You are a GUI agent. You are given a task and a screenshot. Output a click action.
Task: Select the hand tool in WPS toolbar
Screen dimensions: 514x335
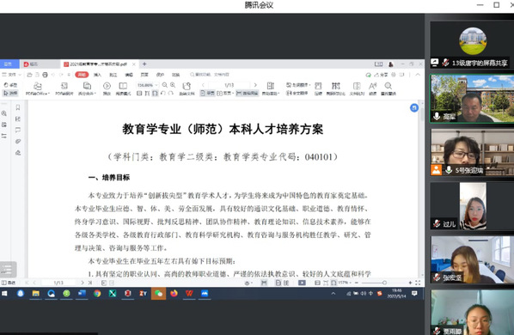coord(10,85)
